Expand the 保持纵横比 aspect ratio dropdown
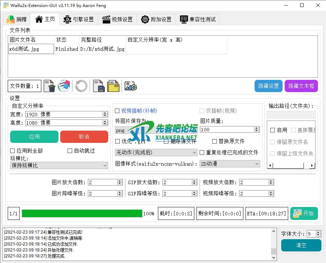The image size is (326, 263). pos(59,165)
